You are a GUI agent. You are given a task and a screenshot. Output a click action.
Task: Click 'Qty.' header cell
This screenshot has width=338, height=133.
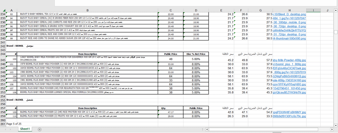point(171,108)
